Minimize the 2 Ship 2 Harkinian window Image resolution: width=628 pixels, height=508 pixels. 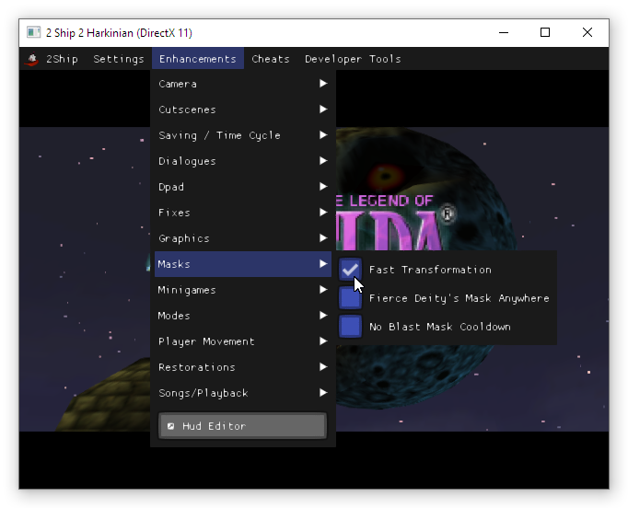pyautogui.click(x=504, y=32)
